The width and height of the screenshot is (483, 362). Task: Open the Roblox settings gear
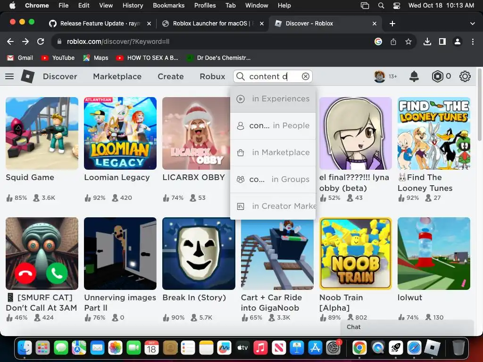coord(465,76)
